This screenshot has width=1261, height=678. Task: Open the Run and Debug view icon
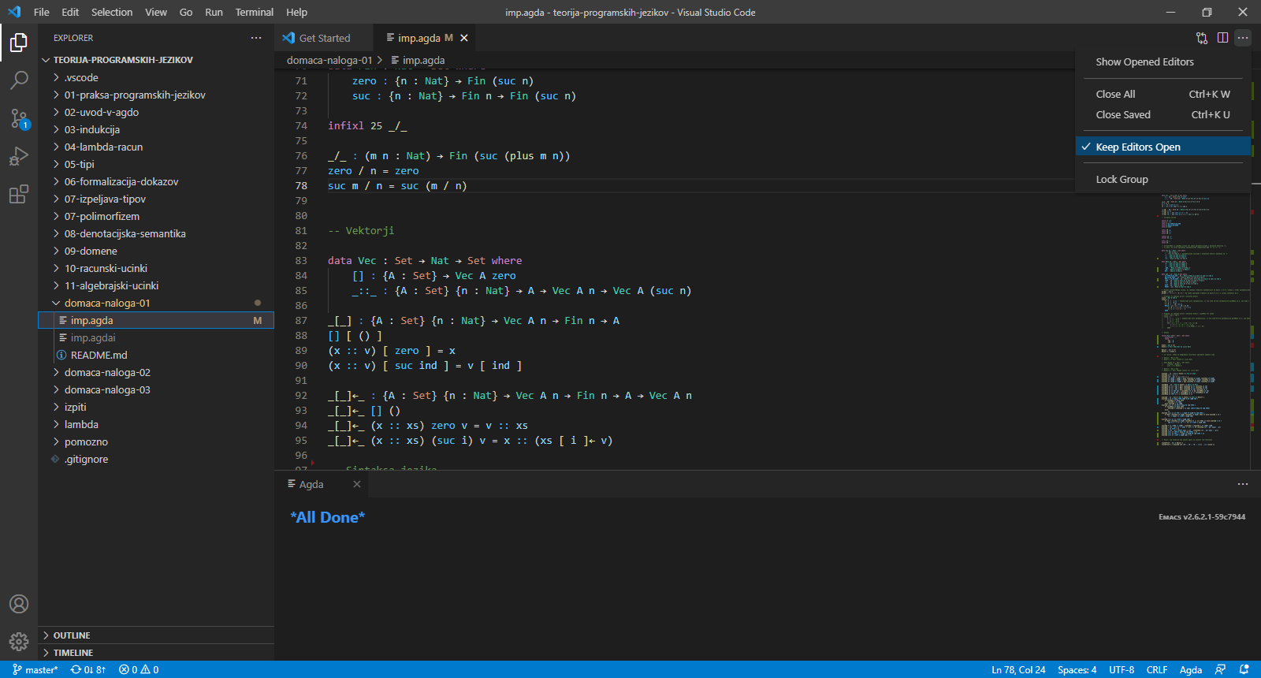(19, 156)
